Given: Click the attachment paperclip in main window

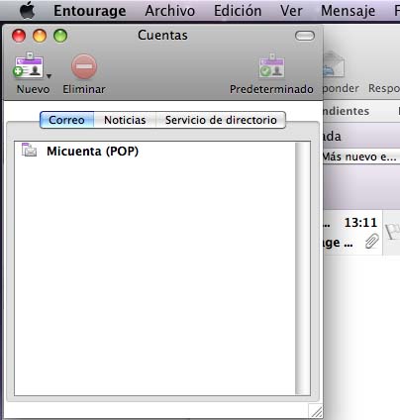Looking at the screenshot, I should (x=371, y=241).
